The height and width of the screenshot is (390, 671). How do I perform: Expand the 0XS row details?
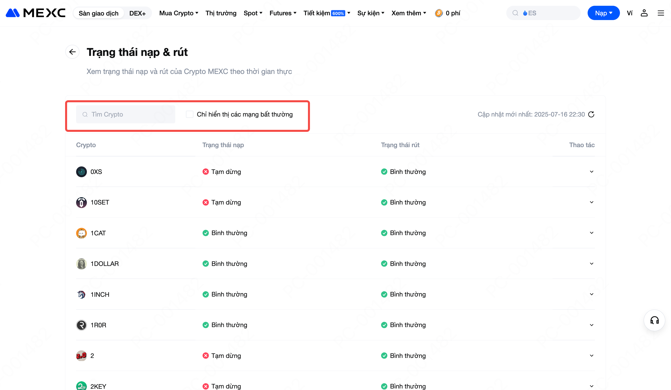click(x=591, y=172)
